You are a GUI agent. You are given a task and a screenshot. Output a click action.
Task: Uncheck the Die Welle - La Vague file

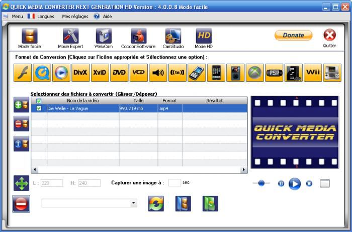[x=39, y=108]
